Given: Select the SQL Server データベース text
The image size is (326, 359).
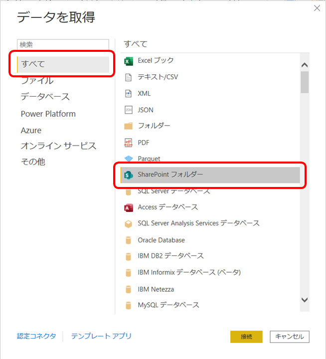Looking at the screenshot, I should pyautogui.click(x=174, y=191).
